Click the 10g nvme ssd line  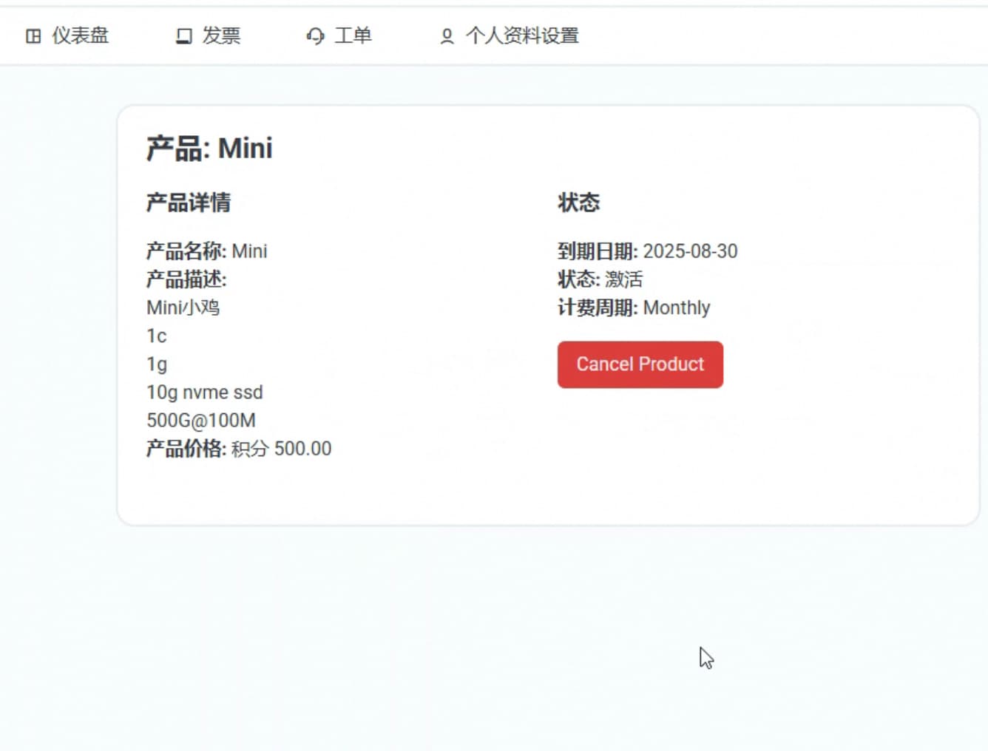coord(205,393)
